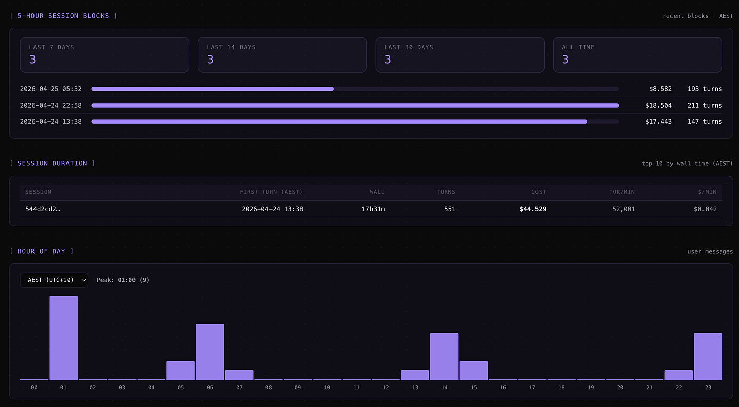This screenshot has height=407, width=739.
Task: Click the 2026-04-25 05:32 block timestamp
Action: [x=51, y=89]
